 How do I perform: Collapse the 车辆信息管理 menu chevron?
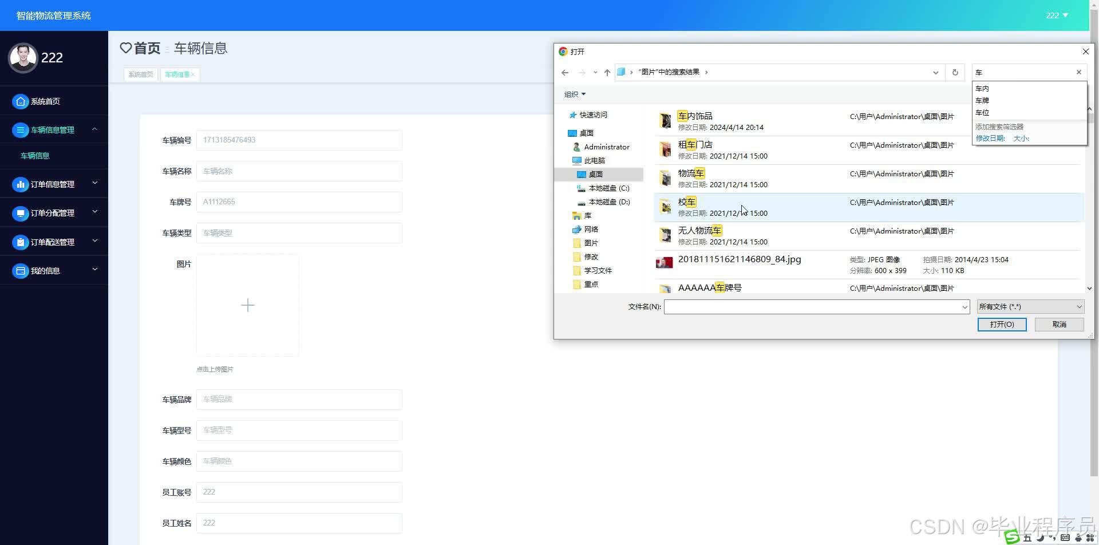[x=95, y=129]
